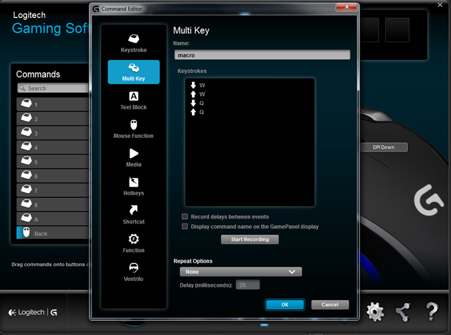This screenshot has width=451, height=335.
Task: Select the Hotkeys command type
Action: 133,186
